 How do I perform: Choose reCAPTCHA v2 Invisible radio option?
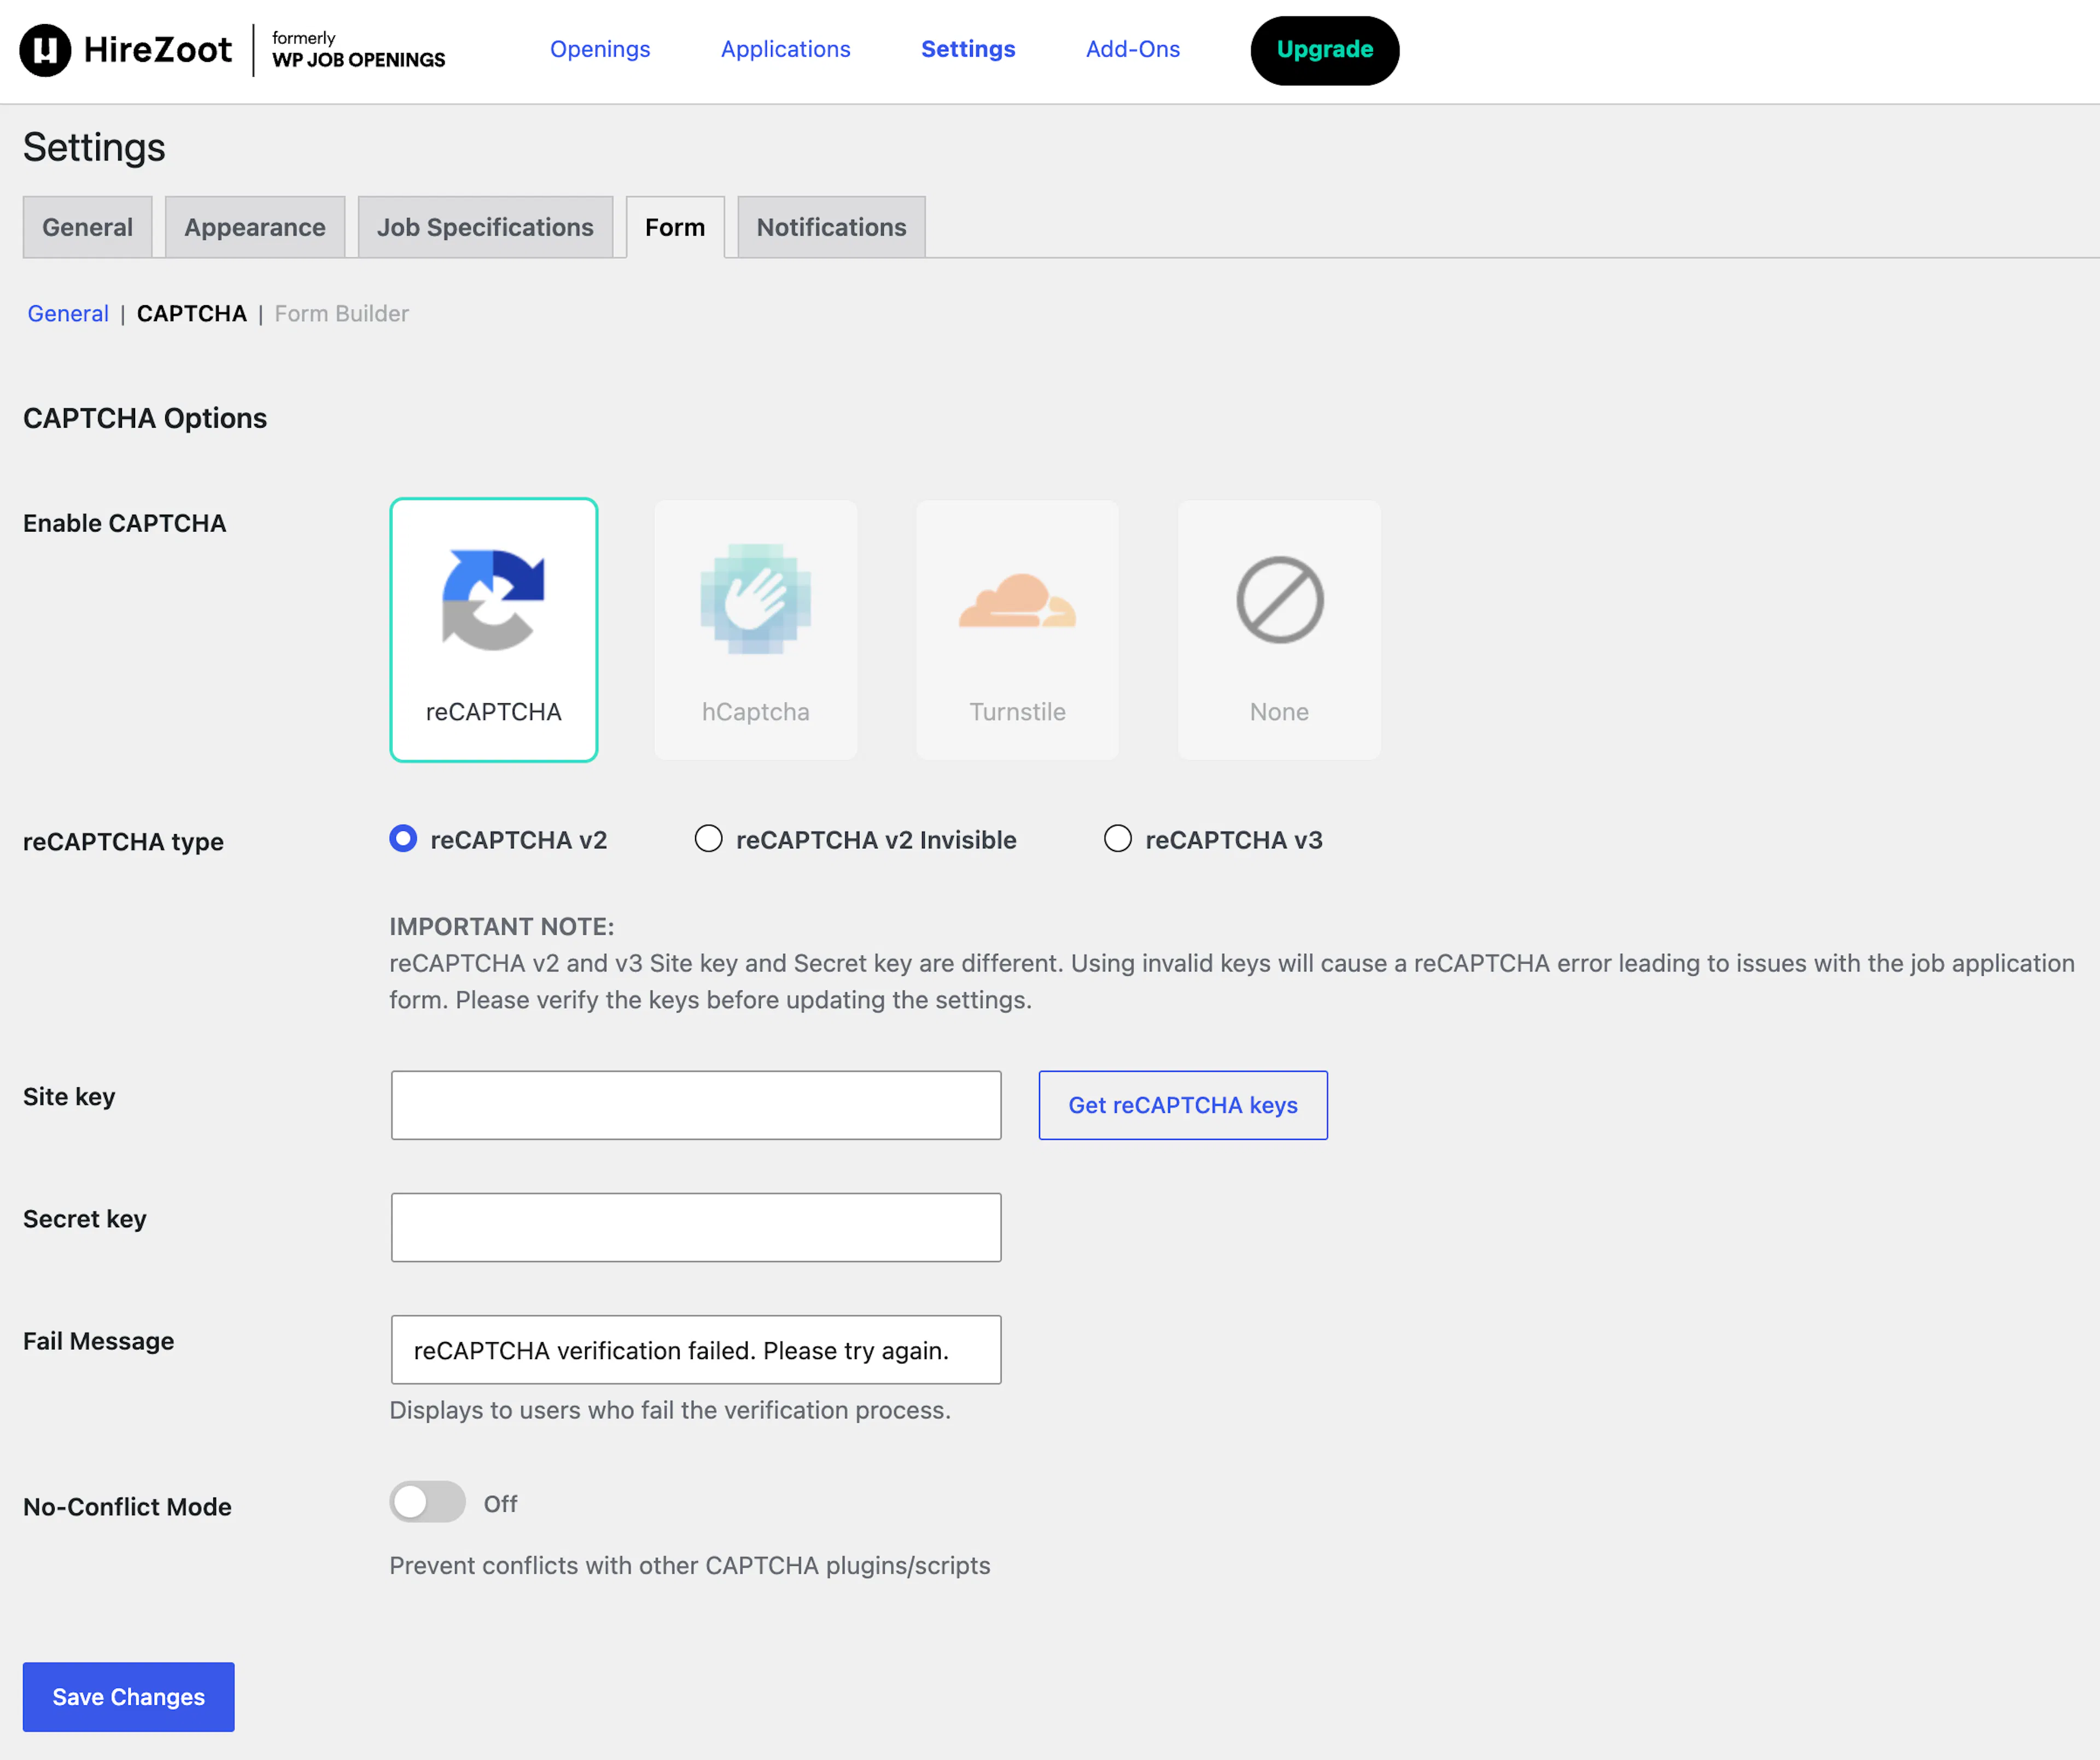coord(708,838)
